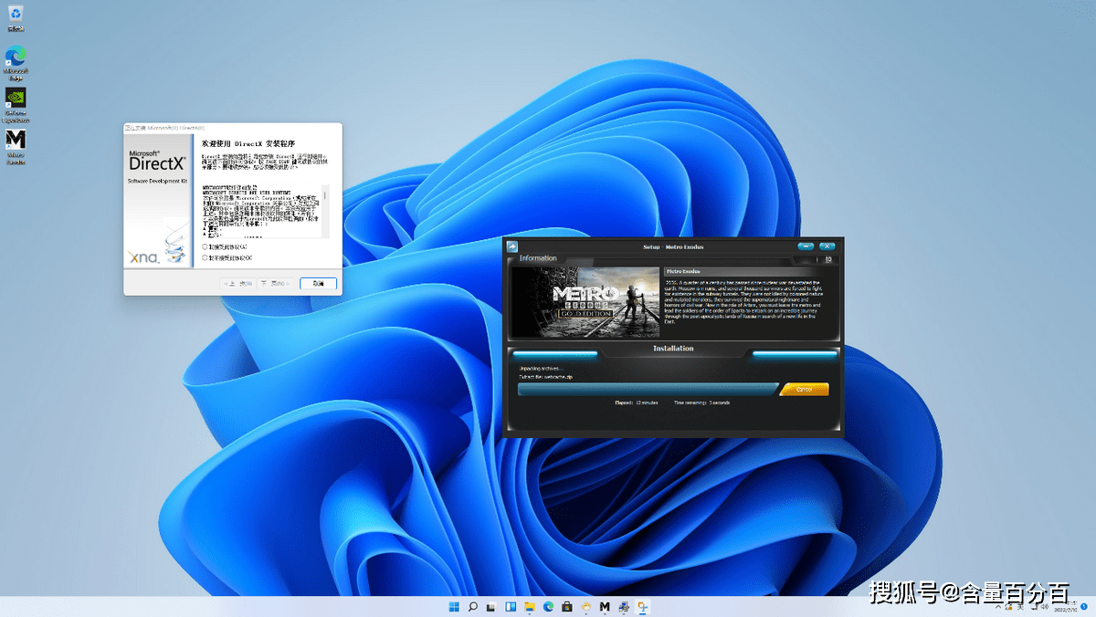The width and height of the screenshot is (1096, 617).
Task: Open the Metro Exodus desktop shortcut
Action: (16, 141)
